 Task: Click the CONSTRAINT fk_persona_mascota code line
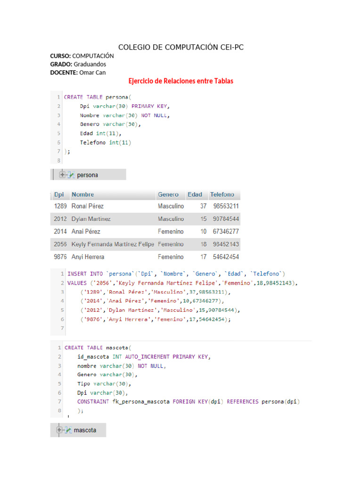coord(189,402)
